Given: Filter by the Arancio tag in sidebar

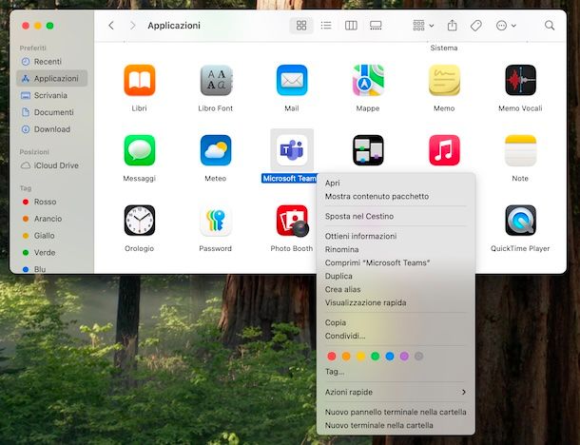Looking at the screenshot, I should coord(51,219).
